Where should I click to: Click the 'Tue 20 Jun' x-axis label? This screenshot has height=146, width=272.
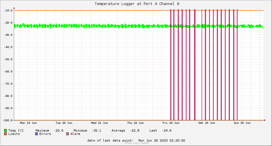coord(64,123)
